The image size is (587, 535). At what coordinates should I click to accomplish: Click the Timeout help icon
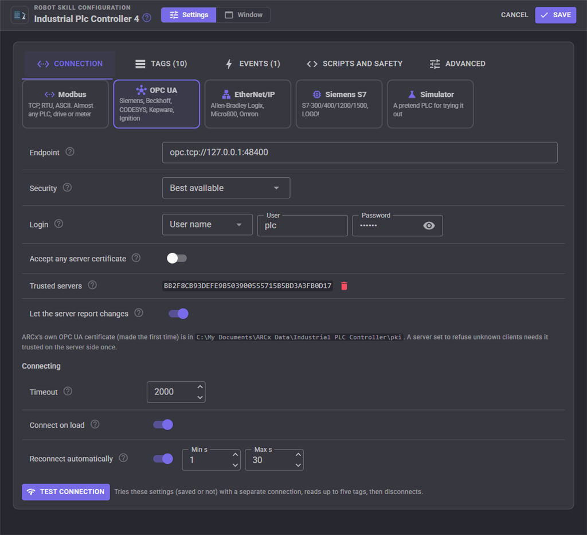point(68,391)
